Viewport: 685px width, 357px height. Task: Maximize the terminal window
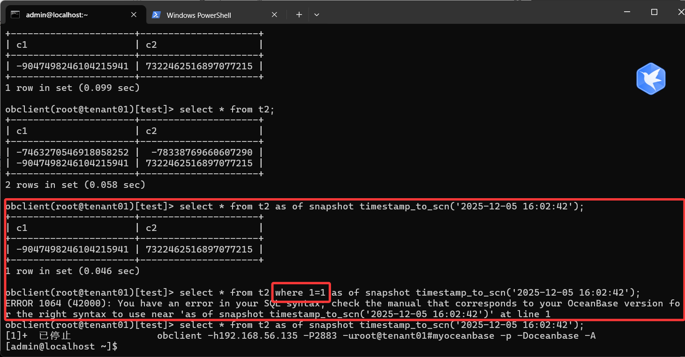pos(654,12)
